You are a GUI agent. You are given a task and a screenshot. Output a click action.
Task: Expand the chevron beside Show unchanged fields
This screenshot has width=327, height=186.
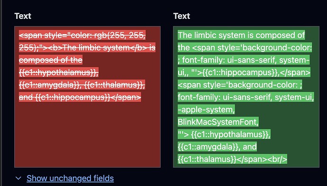click(18, 178)
